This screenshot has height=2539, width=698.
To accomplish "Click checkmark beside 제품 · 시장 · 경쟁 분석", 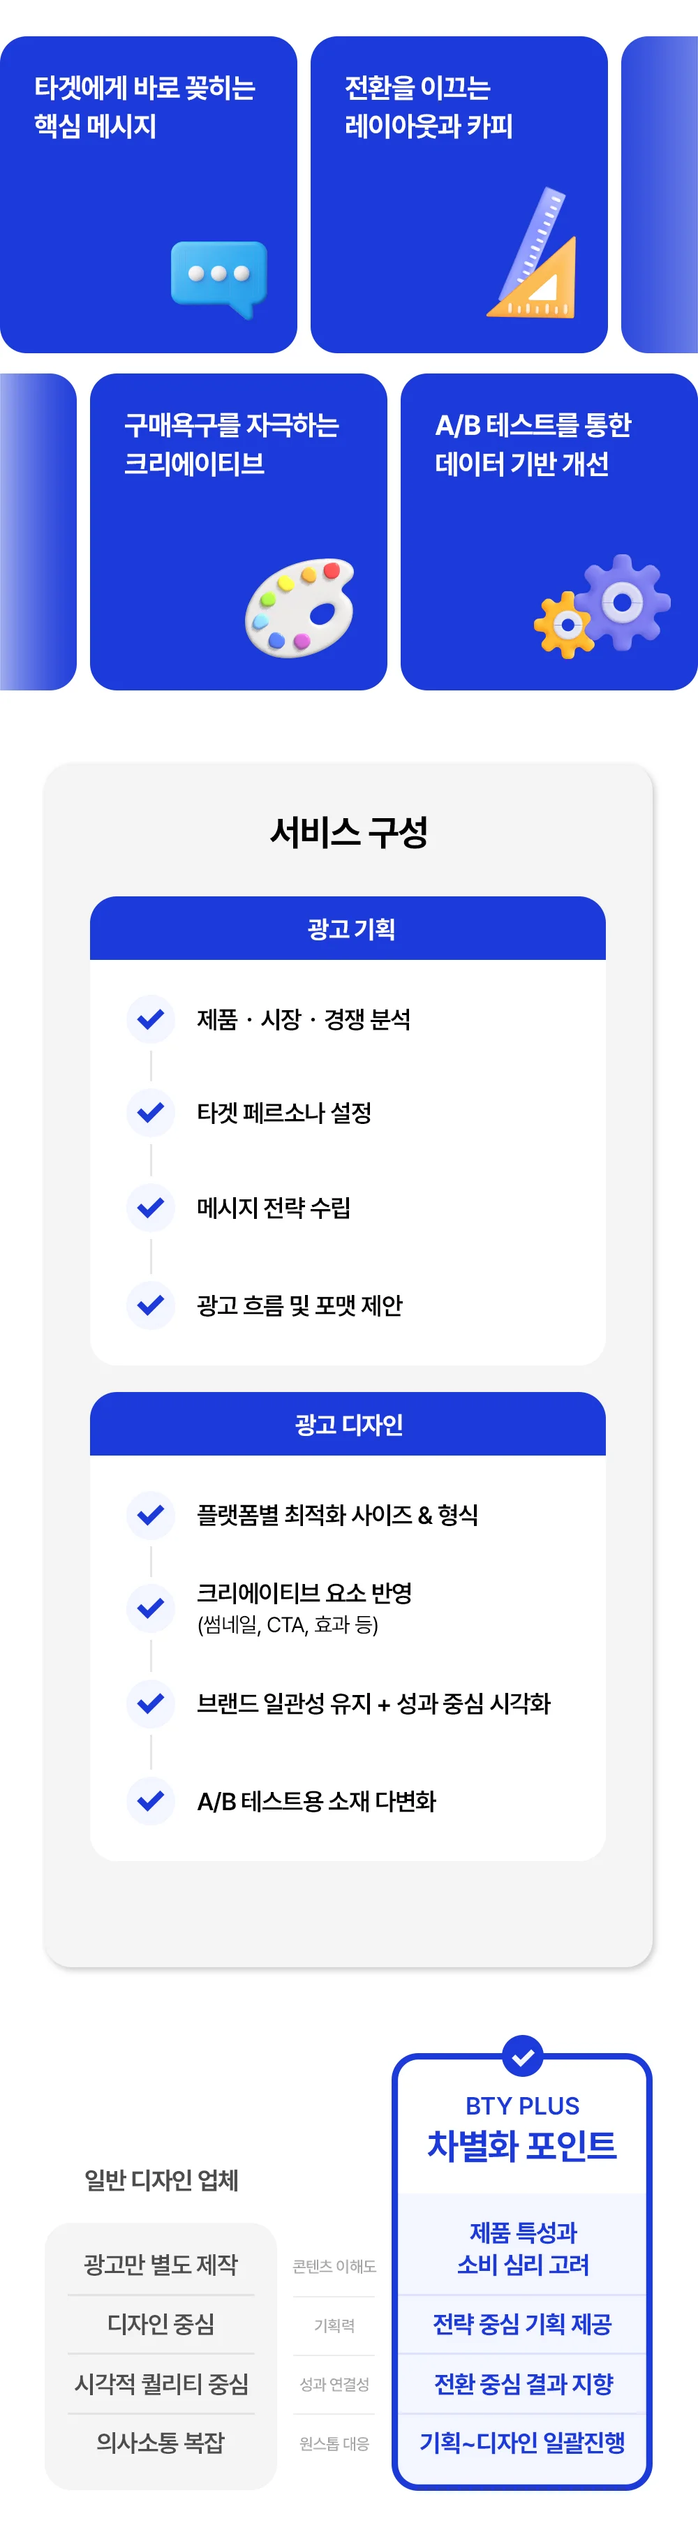I will [x=151, y=1019].
